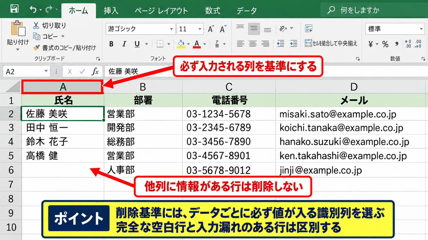Increase font size with larger A icon
This screenshot has width=428, height=240.
(x=211, y=29)
